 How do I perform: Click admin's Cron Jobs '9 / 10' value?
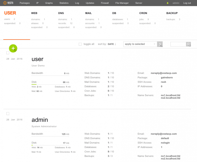[111, 152]
